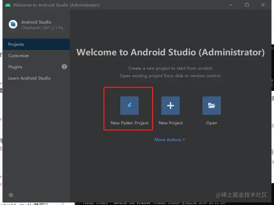Image resolution: width=274 pixels, height=205 pixels.
Task: Click the New Flutter Project label
Action: click(x=129, y=123)
